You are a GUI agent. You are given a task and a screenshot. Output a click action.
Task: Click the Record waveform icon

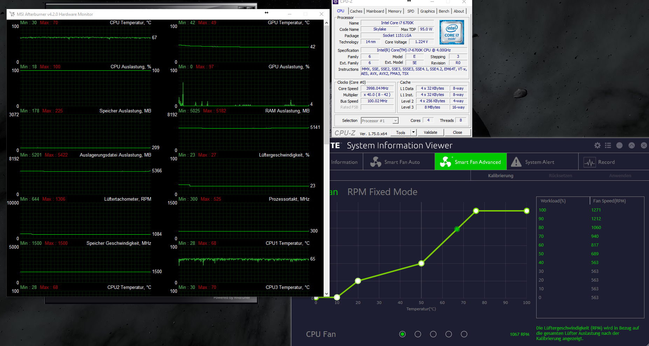[x=590, y=162]
